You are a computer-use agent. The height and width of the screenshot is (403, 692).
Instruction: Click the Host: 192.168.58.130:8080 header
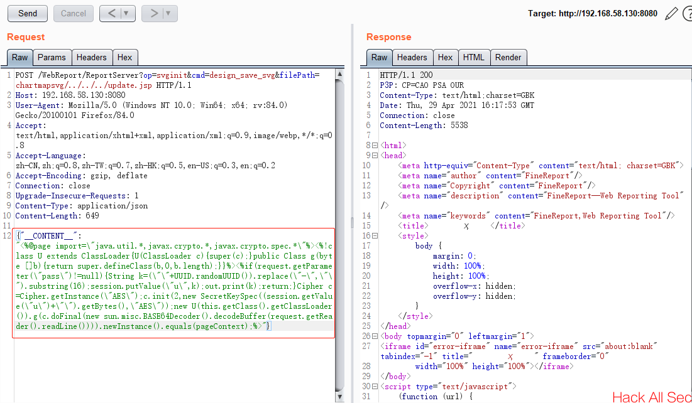[70, 95]
